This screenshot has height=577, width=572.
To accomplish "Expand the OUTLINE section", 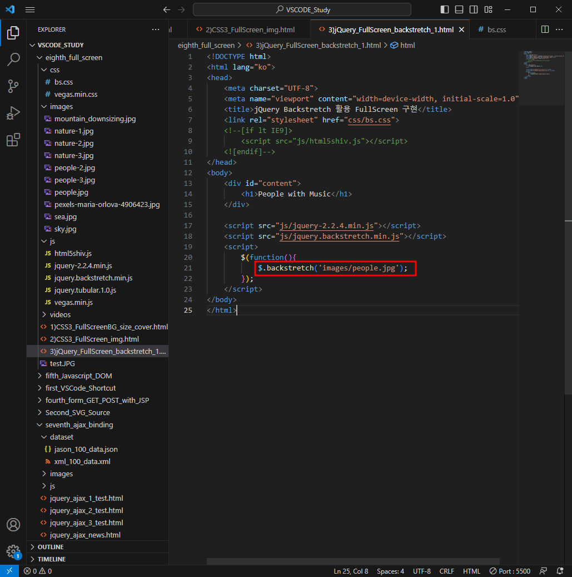I will point(98,547).
